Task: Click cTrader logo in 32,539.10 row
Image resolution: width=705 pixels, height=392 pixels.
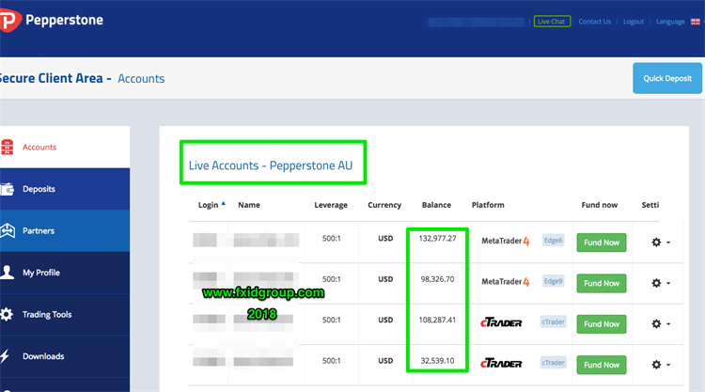Action: tap(501, 363)
